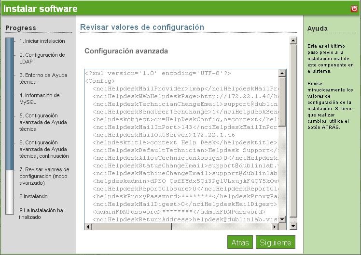Click the nciHelpdeskDefaultTechnician line

click(185, 150)
